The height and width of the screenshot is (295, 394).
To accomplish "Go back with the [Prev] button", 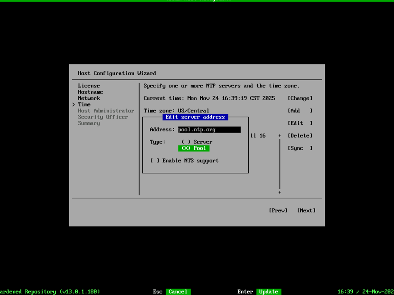I will coord(278,210).
